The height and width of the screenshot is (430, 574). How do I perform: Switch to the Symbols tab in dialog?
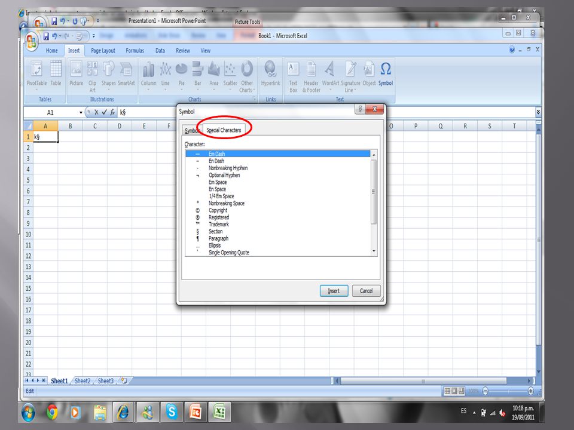click(191, 131)
